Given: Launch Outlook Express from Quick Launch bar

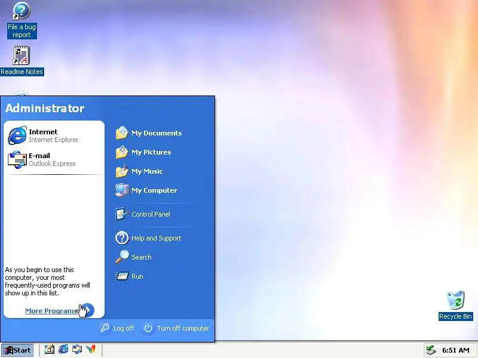Looking at the screenshot, I should [x=77, y=350].
